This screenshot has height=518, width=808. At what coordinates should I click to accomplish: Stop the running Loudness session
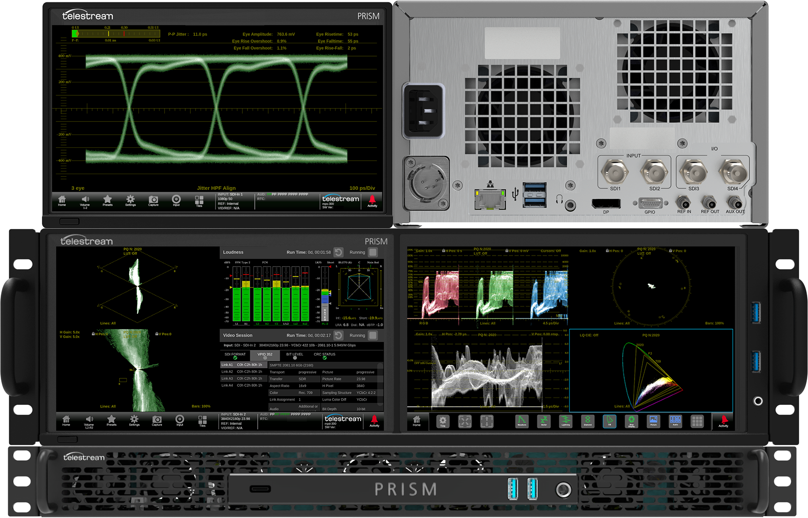click(x=373, y=252)
